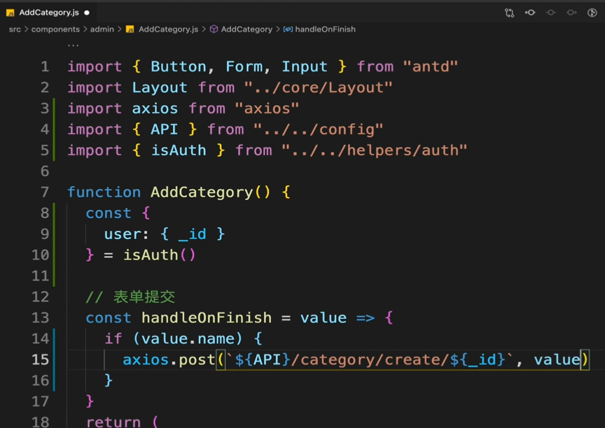This screenshot has width=605, height=428.
Task: Click the ellipsis above line 1
Action: pos(73,45)
